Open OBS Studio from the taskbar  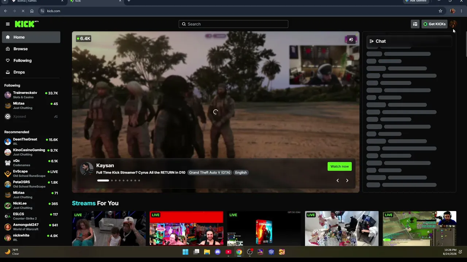point(250,252)
